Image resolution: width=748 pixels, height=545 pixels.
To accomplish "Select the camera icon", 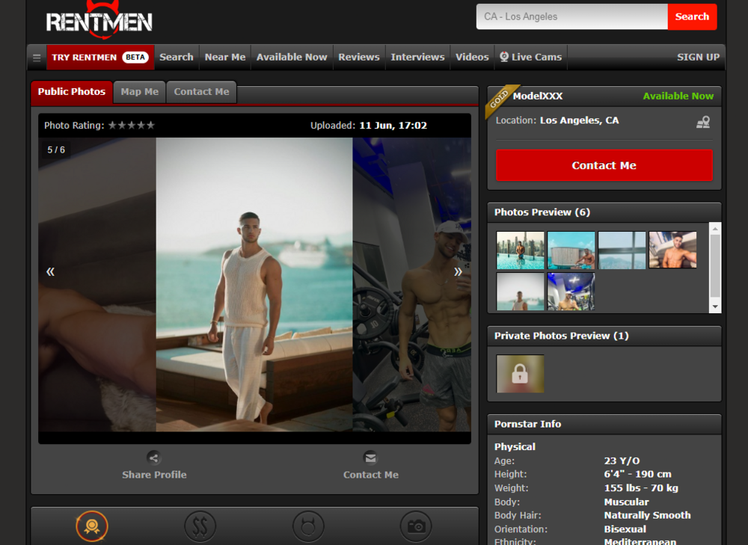I will (416, 526).
